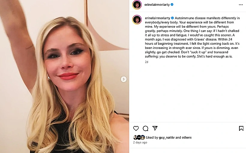Viewport: 246px width, 153px height.
Task: Click the verified badge in caption
Action: pyautogui.click(x=172, y=18)
